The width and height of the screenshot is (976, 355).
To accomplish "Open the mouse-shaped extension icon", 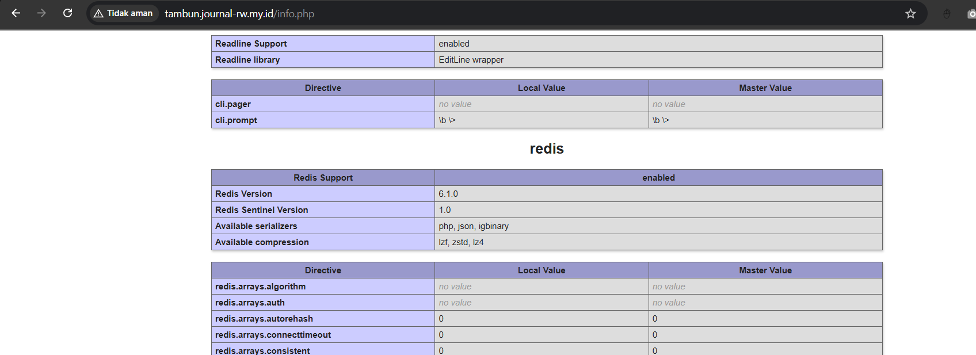I will (x=947, y=14).
